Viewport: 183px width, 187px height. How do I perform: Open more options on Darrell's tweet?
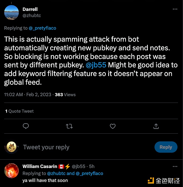pyautogui.click(x=175, y=9)
